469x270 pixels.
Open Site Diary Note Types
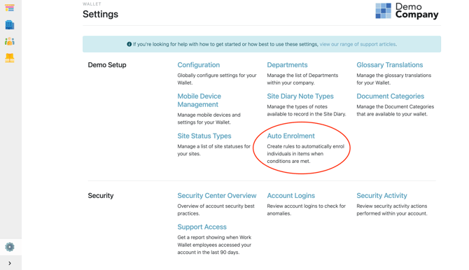click(300, 97)
